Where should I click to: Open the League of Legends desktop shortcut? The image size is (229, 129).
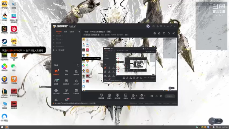coord(4,93)
